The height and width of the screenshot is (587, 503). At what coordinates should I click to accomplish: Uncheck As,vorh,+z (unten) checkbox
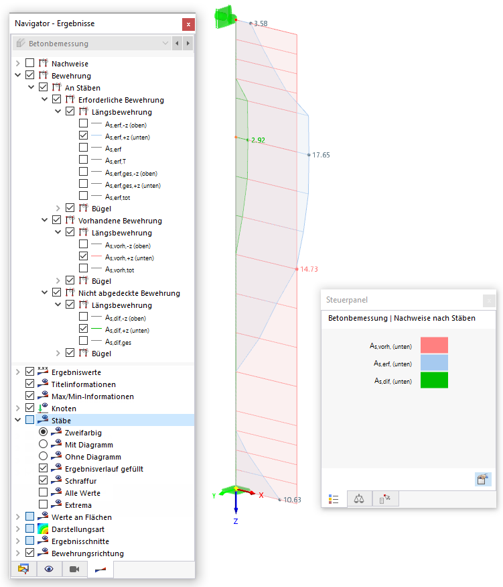83,256
